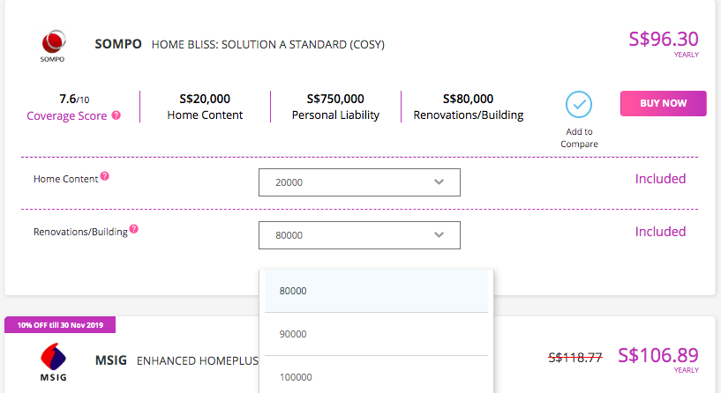Click the S$96.30 yearly price
This screenshot has width=721, height=393.
[x=664, y=39]
